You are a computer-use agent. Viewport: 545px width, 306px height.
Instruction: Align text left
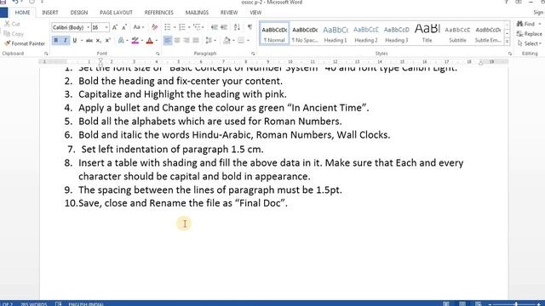click(x=168, y=41)
